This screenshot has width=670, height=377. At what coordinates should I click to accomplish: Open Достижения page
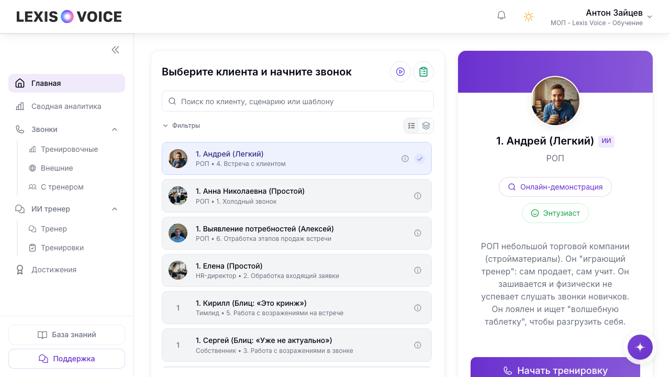[66, 270]
